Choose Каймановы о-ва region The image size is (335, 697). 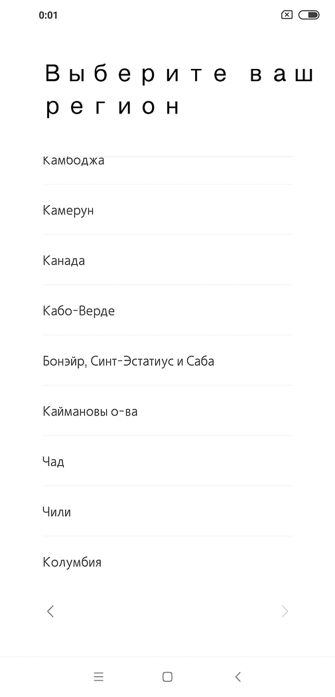point(167,411)
